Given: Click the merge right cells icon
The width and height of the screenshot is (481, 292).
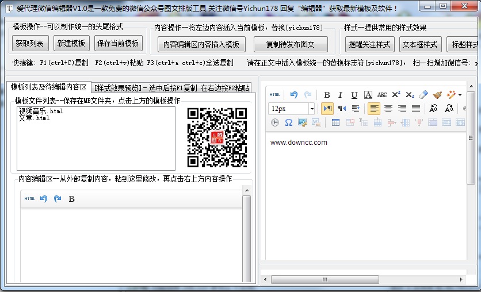Looking at the screenshot, I should (x=446, y=122).
